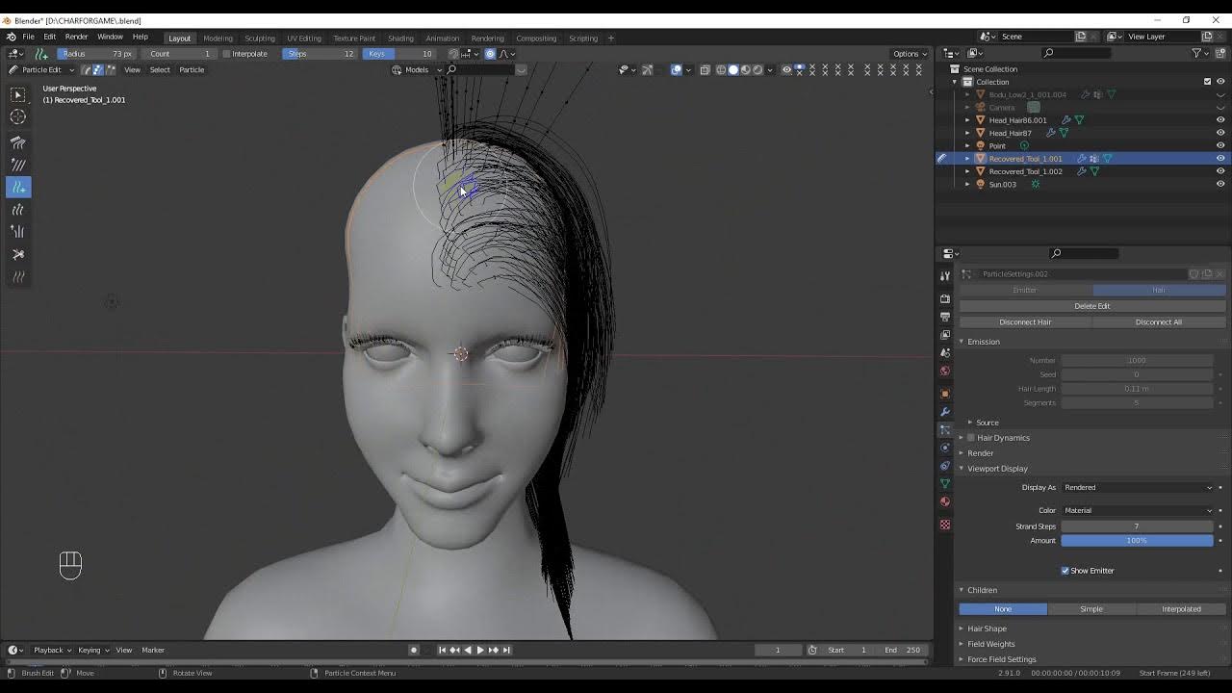1232x693 pixels.
Task: Adjust the Amount 100% slider
Action: click(x=1137, y=541)
